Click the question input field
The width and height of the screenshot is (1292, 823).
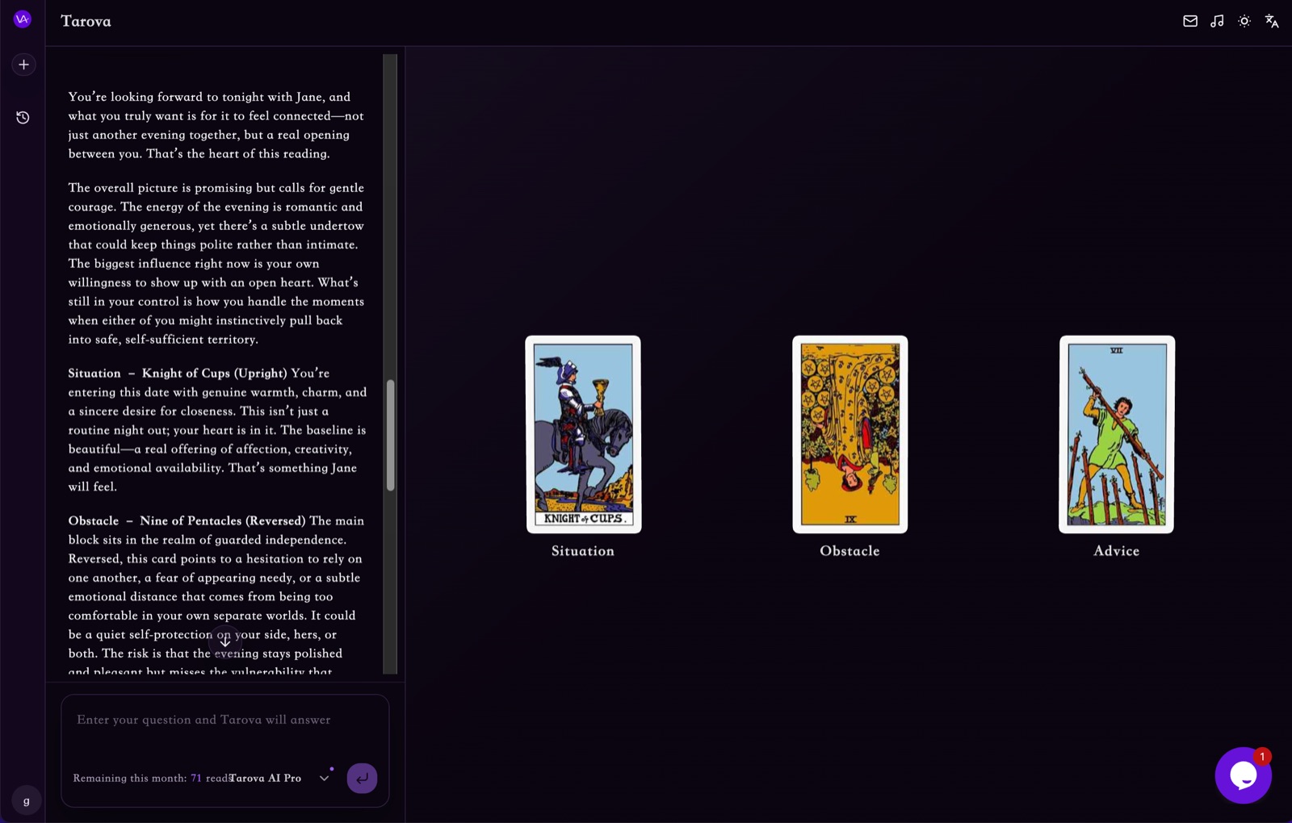coord(225,721)
